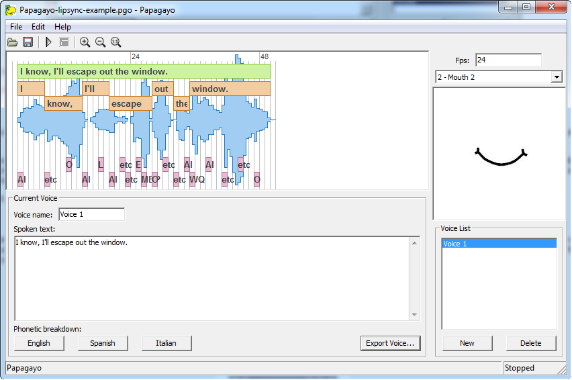Click inside the Spoken text area

[x=211, y=279]
